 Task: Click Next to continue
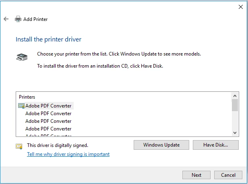196,175
